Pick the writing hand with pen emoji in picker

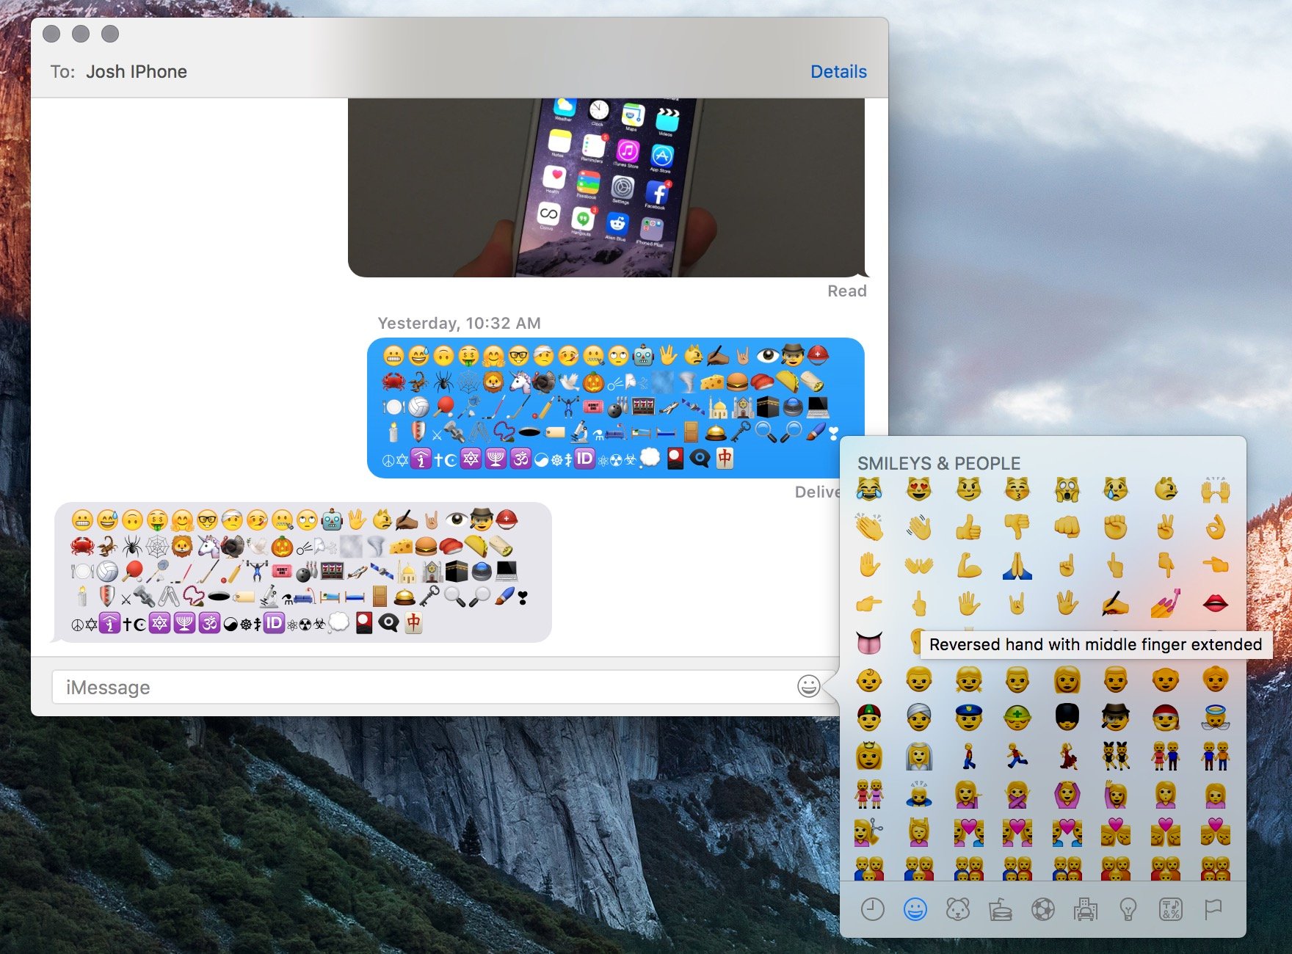tap(1116, 603)
